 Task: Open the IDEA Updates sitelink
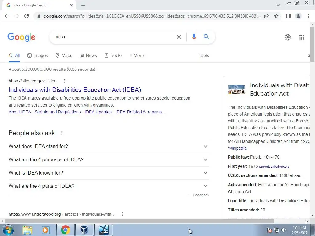[98, 112]
